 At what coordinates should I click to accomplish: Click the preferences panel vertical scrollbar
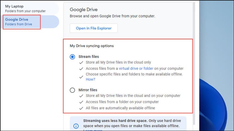pyautogui.click(x=194, y=63)
